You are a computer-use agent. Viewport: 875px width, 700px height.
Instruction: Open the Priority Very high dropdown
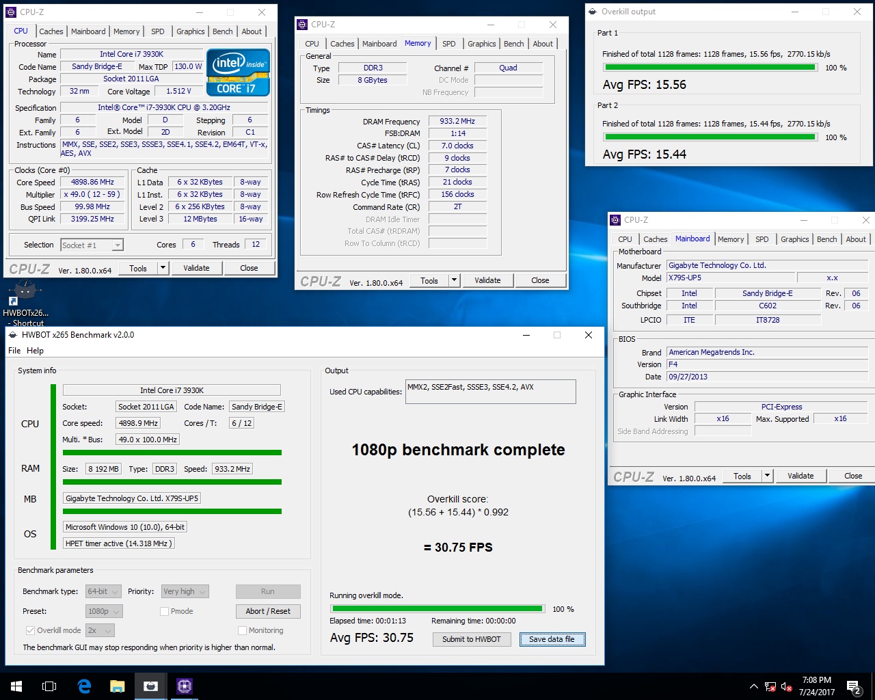pos(185,591)
